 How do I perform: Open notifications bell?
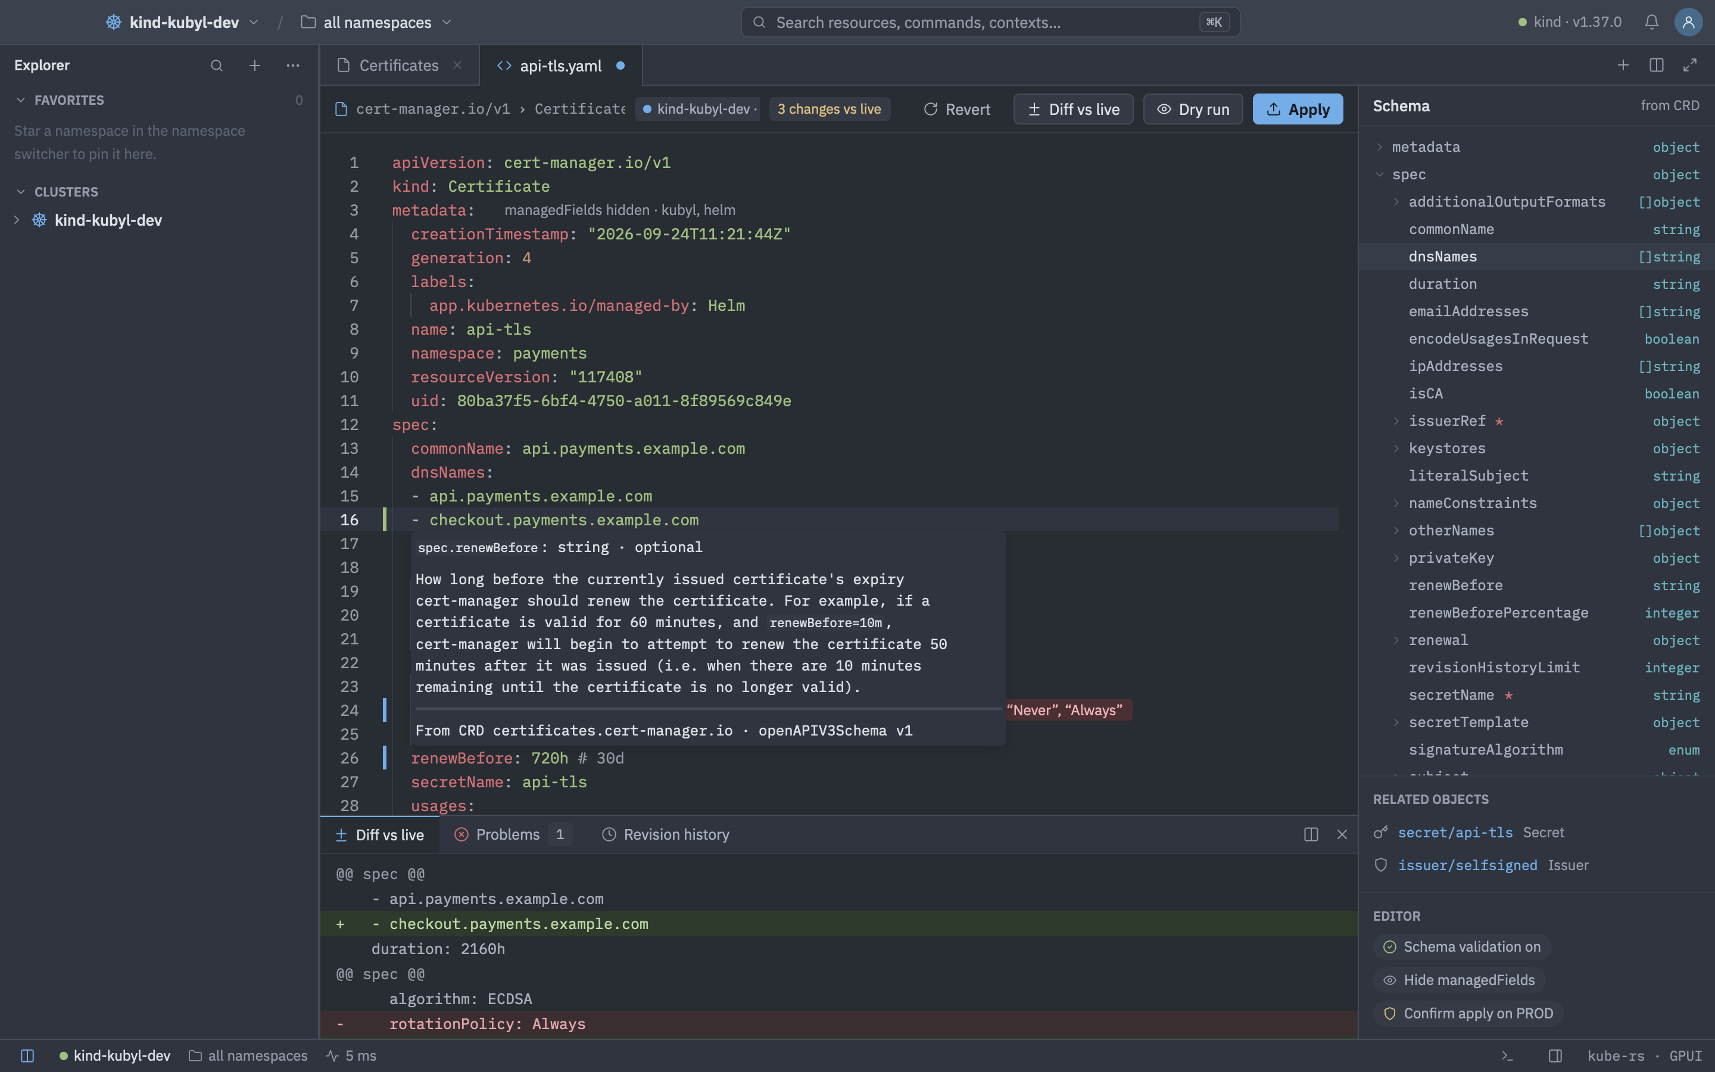tap(1651, 22)
